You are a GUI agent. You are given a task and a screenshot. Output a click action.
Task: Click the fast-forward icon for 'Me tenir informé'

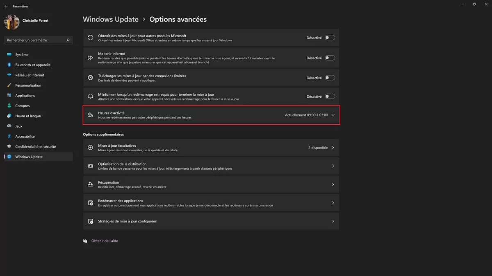pyautogui.click(x=90, y=58)
